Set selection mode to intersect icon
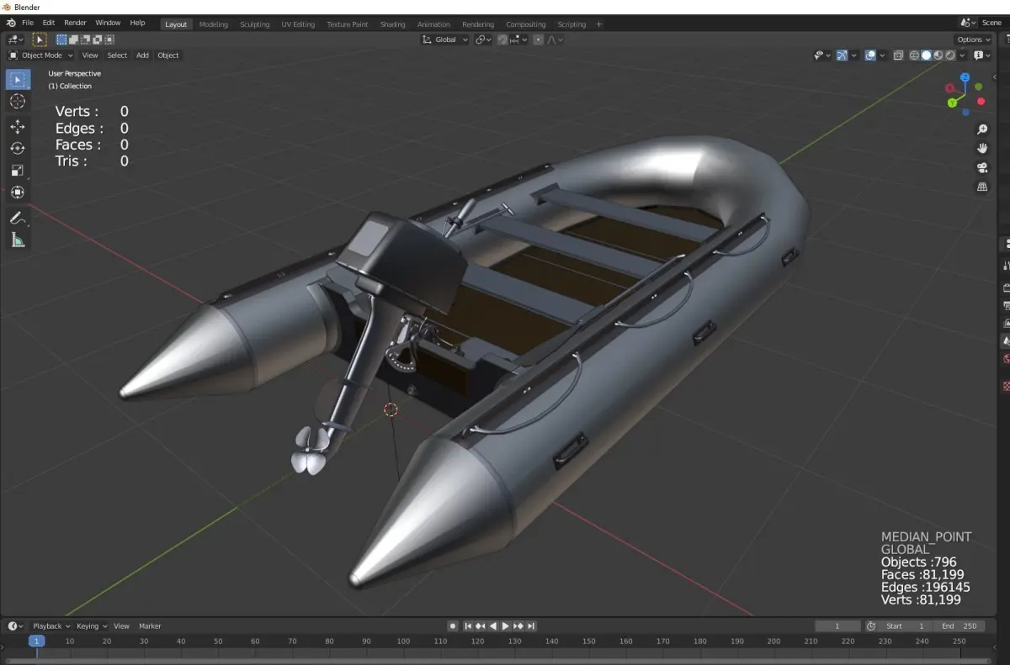 [x=109, y=40]
